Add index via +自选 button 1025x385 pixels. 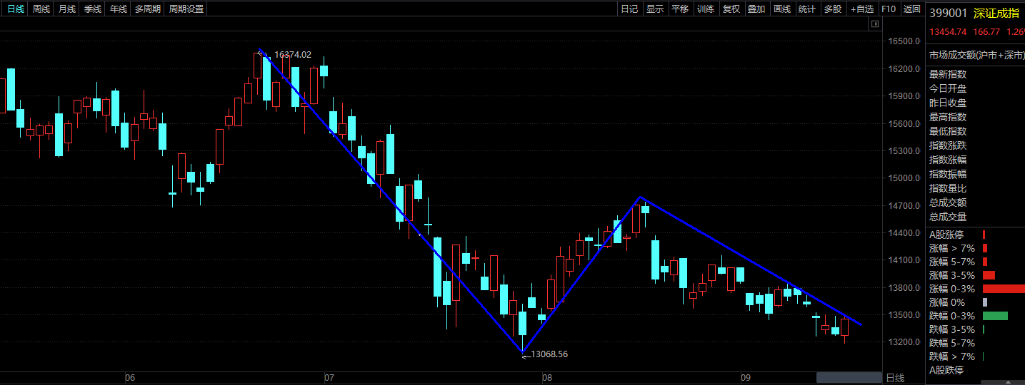[861, 9]
